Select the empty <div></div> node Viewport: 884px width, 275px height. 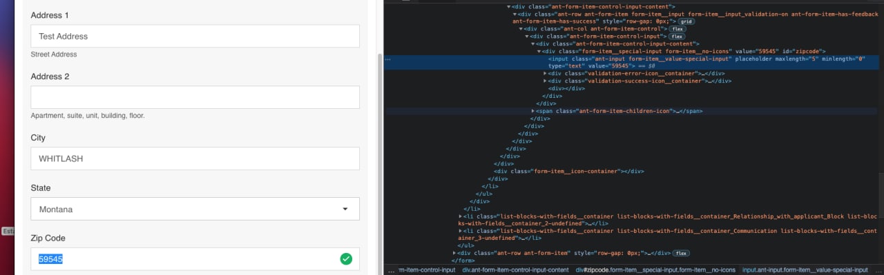coord(567,88)
